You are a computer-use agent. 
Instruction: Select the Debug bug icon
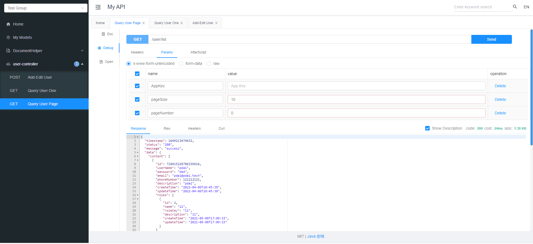tap(99, 48)
